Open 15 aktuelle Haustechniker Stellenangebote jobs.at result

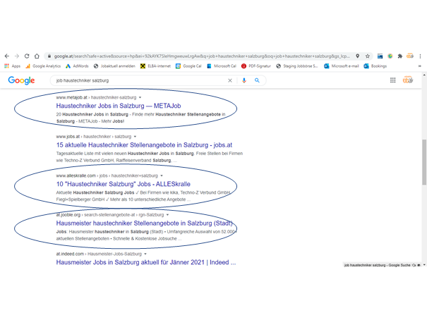144,145
